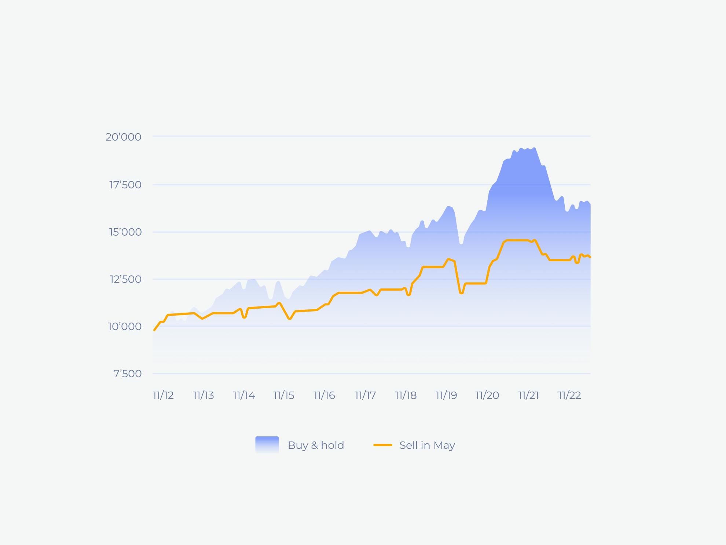Viewport: 726px width, 545px height.
Task: Select the 7'500 y-axis label
Action: [127, 374]
